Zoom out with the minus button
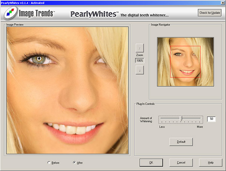 point(140,70)
